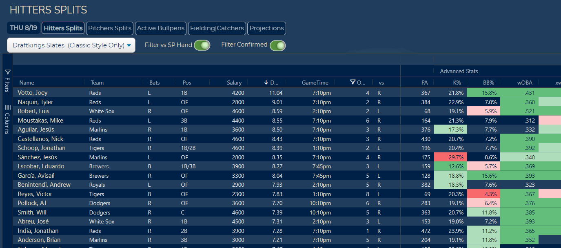Open the Filters side panel funnel icon
Image resolution: width=561 pixels, height=248 pixels.
point(7,72)
